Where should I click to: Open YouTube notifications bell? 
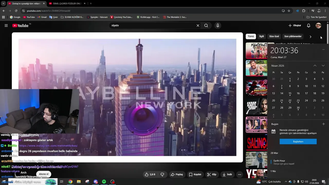click(x=309, y=25)
